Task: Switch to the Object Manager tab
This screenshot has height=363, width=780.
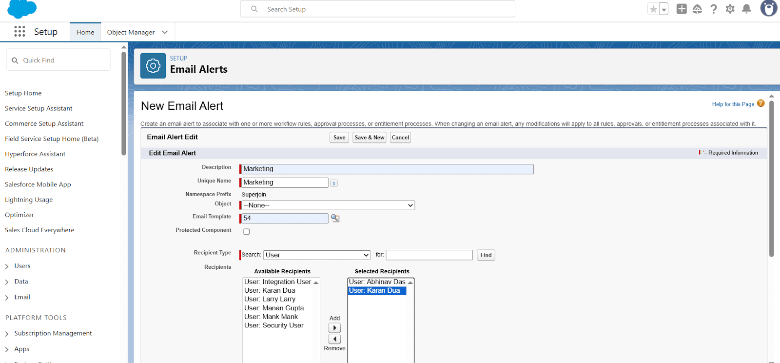Action: (x=131, y=32)
